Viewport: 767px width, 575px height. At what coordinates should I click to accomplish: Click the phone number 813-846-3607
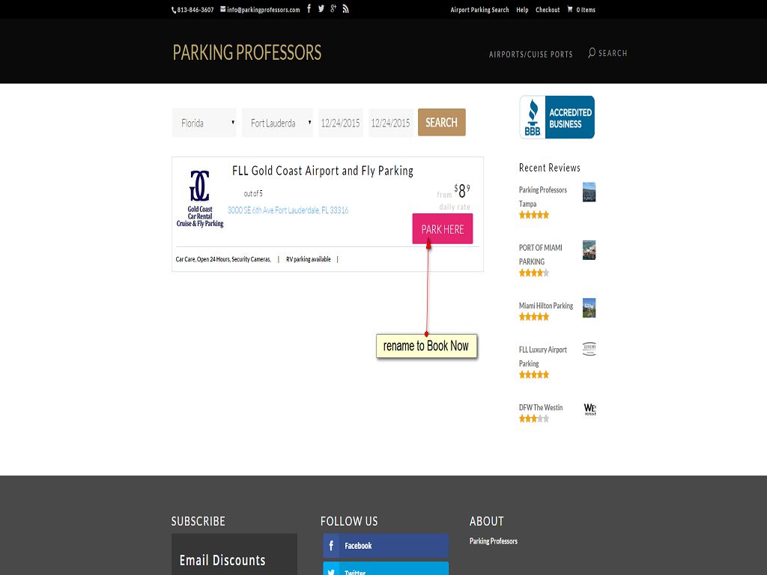192,10
